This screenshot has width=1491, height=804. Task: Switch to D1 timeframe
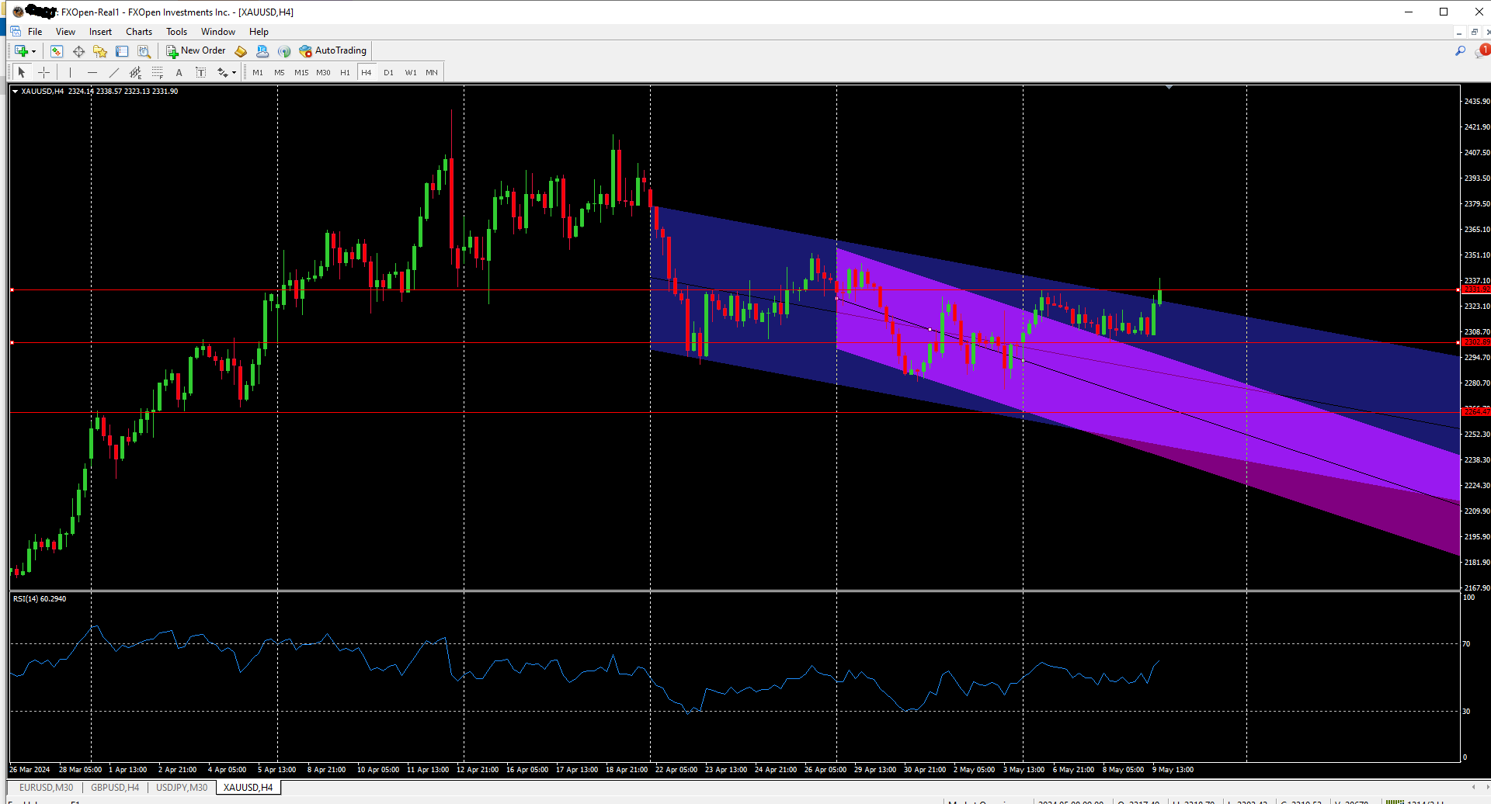click(388, 73)
